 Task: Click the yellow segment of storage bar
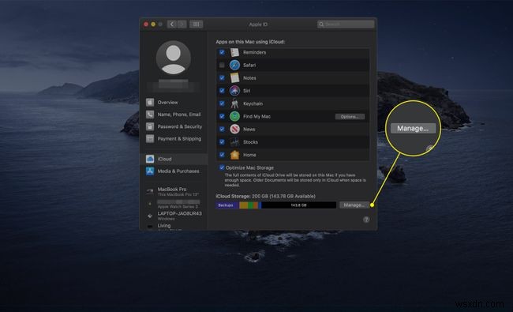243,205
